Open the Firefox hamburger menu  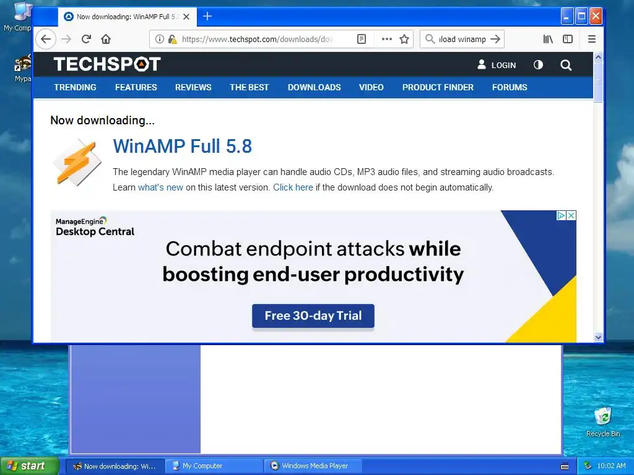click(x=591, y=39)
